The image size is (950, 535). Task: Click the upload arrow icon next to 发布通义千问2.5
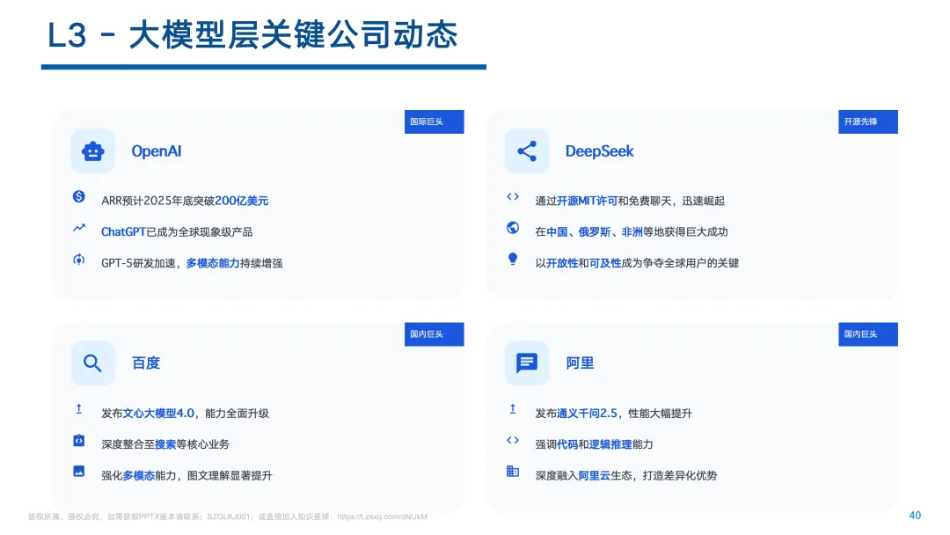[513, 409]
